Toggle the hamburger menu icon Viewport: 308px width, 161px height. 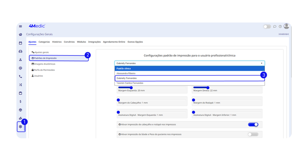coord(20,26)
